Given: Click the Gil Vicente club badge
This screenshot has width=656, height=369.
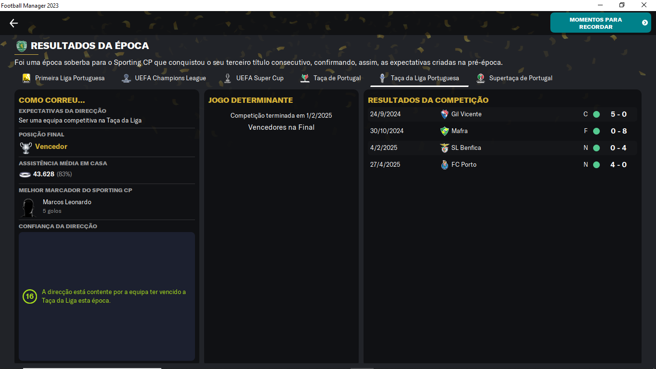Looking at the screenshot, I should click(445, 114).
